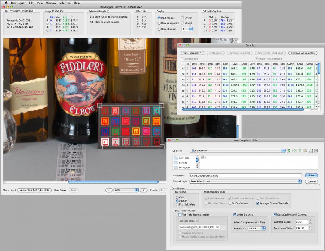This screenshot has width=325, height=251.
Task: Click the Remove All Samples button
Action: [303, 53]
